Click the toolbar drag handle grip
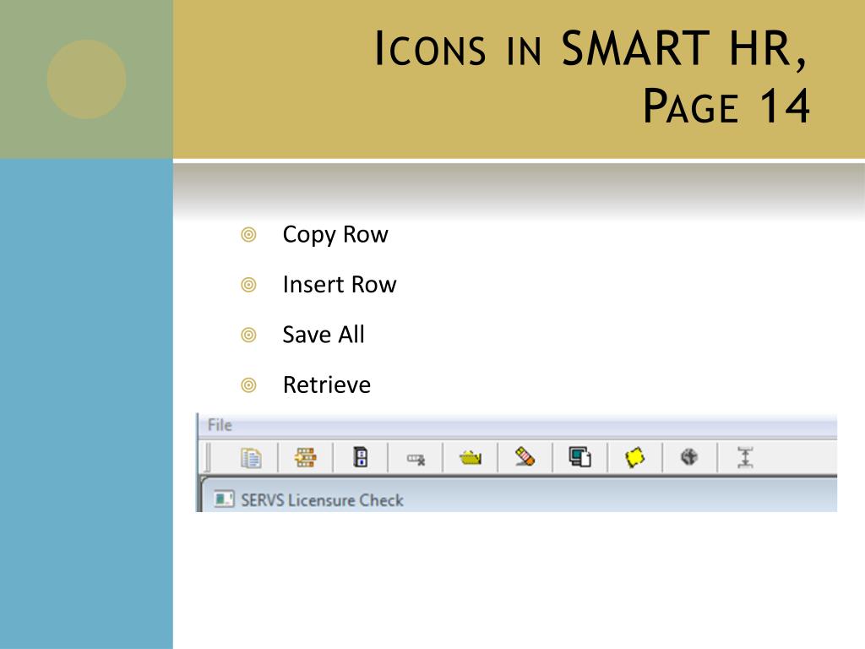The height and width of the screenshot is (649, 865). pos(208,457)
